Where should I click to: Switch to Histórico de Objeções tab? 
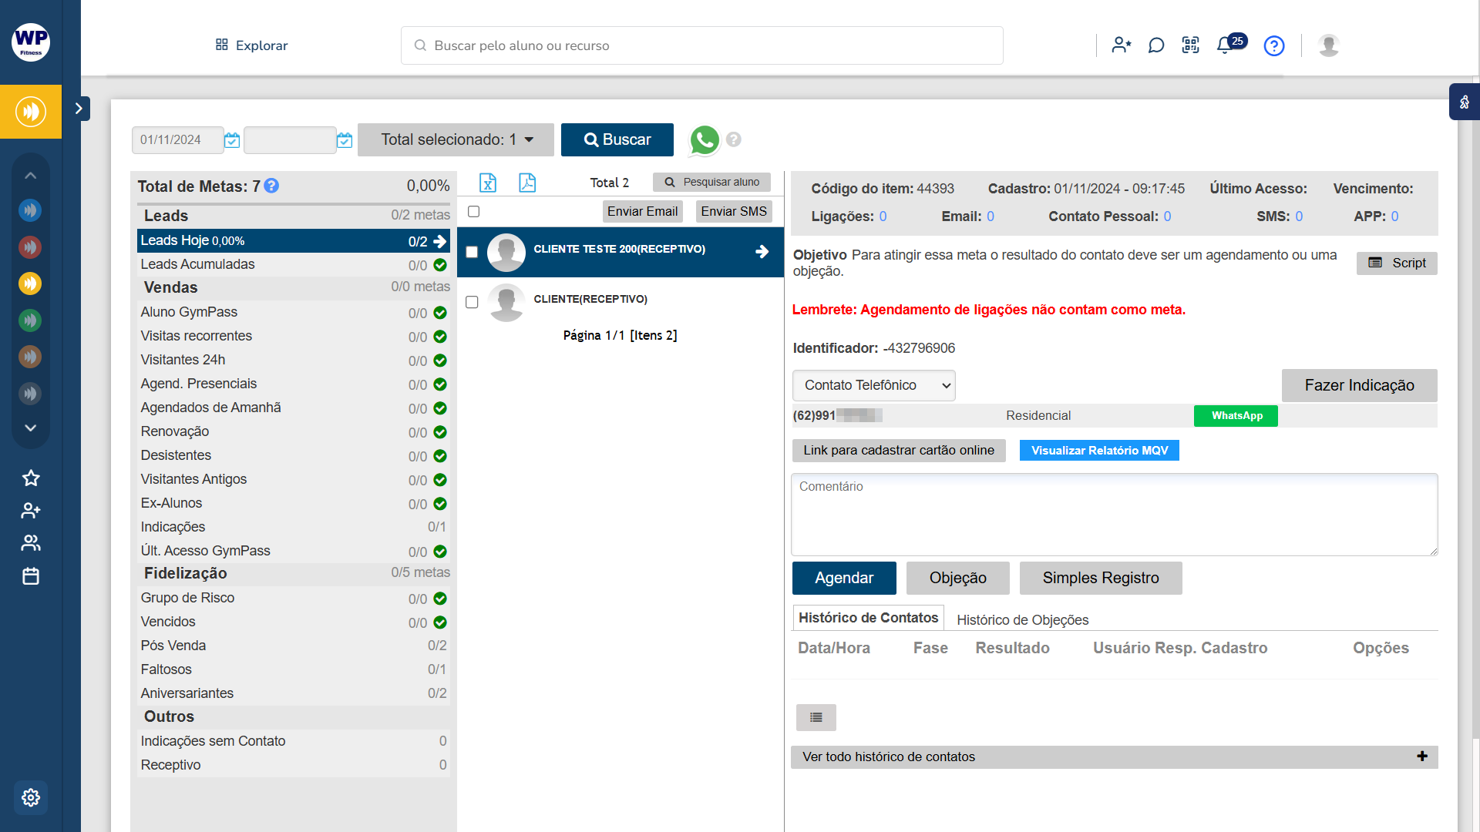1022,620
